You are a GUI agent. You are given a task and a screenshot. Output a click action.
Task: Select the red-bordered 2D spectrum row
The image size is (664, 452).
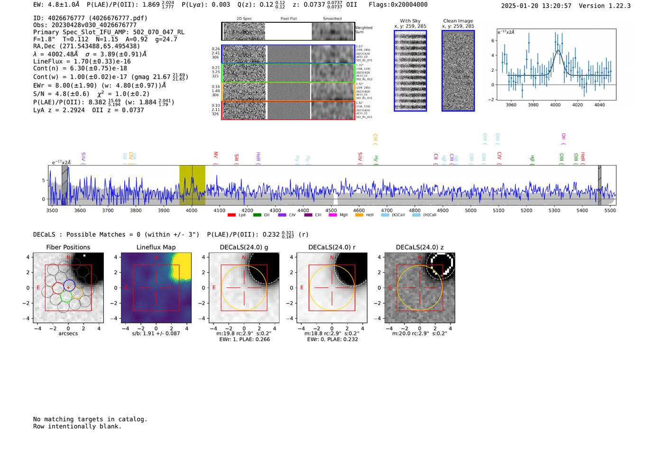288,110
